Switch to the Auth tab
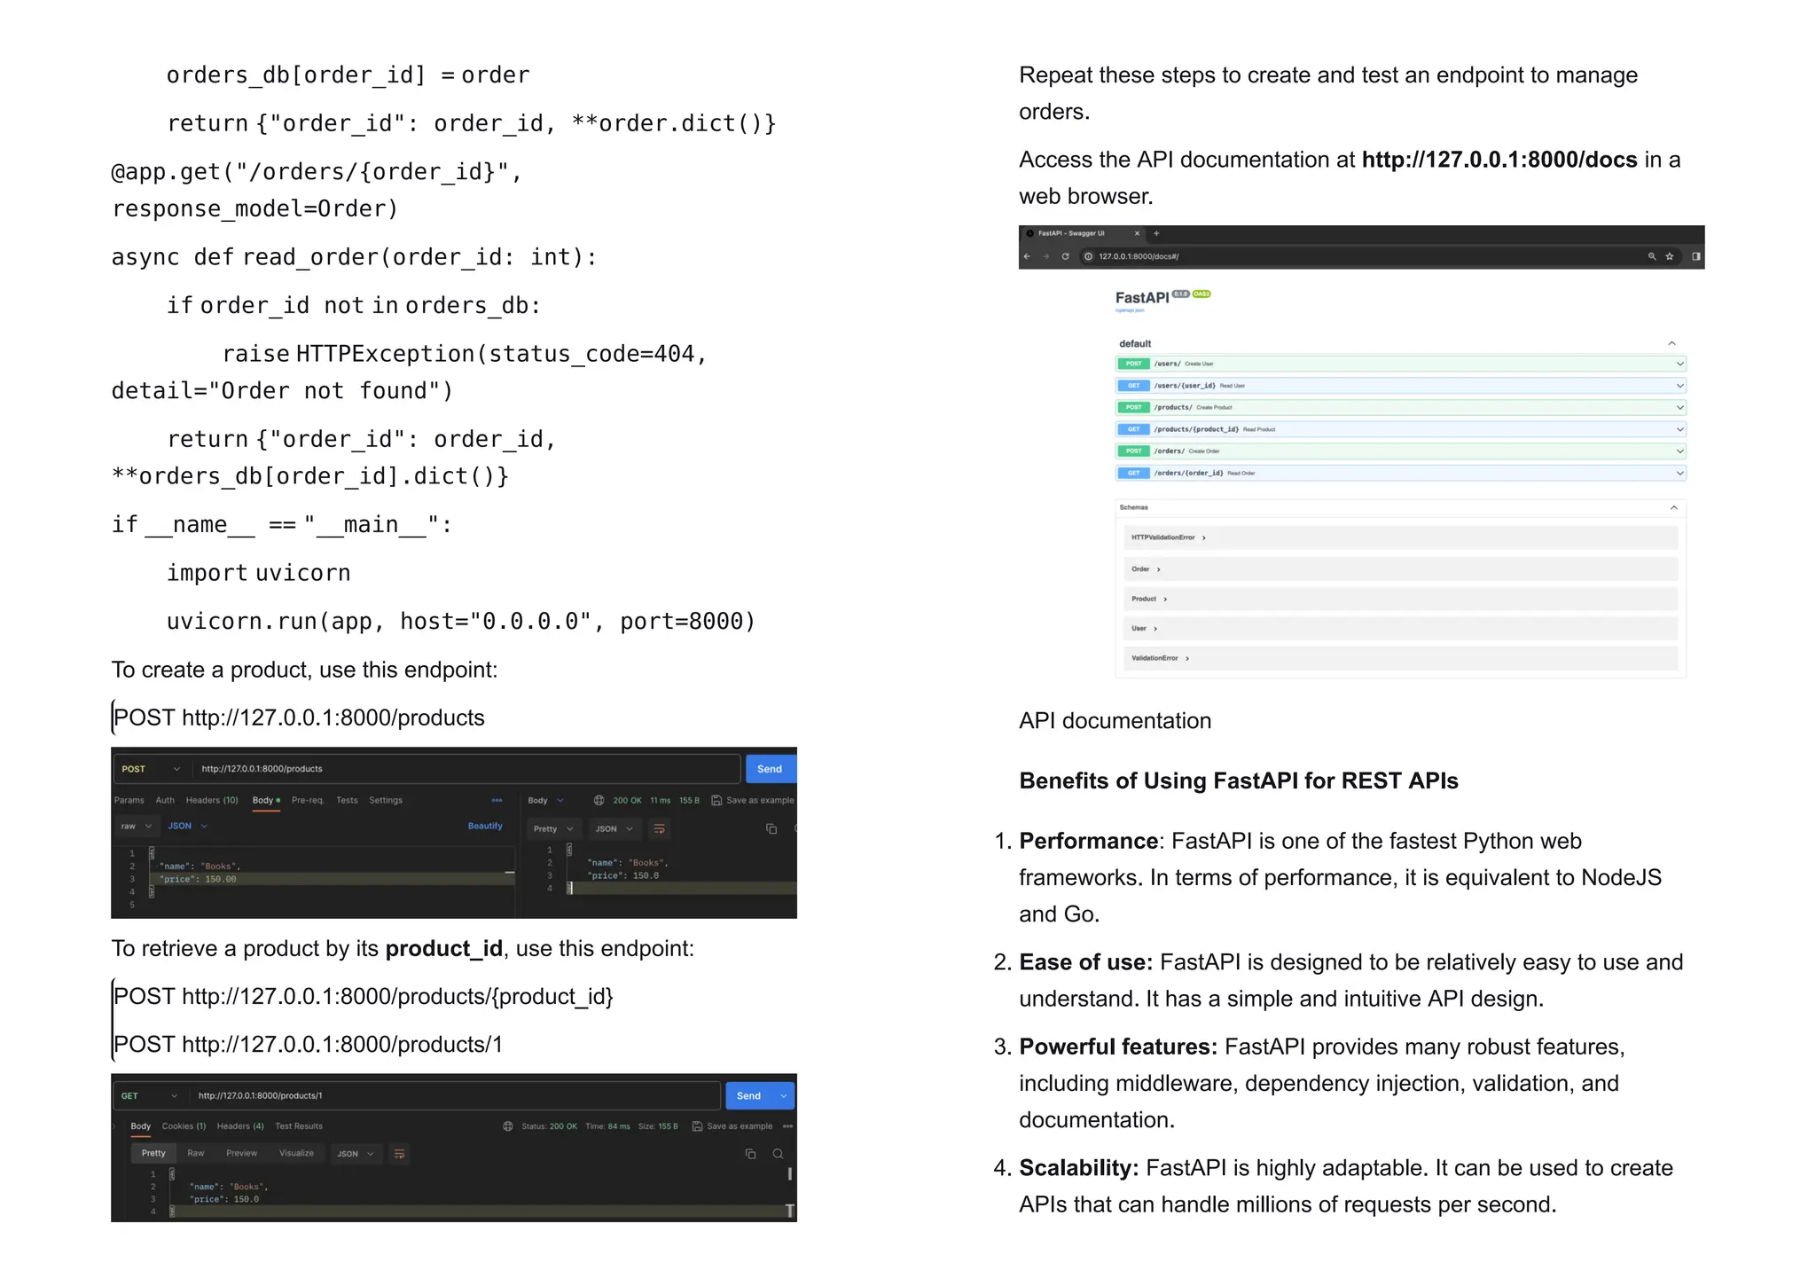 pyautogui.click(x=165, y=800)
